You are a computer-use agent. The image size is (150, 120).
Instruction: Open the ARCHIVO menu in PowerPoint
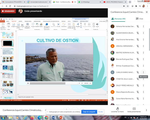tap(2, 21)
